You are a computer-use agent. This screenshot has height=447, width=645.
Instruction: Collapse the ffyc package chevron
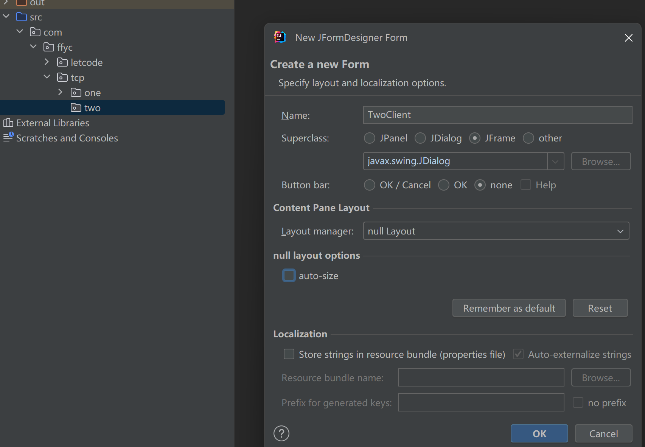click(x=33, y=47)
